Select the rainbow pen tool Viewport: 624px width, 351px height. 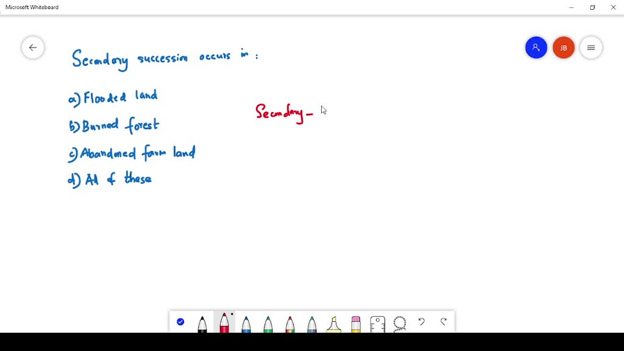pyautogui.click(x=289, y=324)
